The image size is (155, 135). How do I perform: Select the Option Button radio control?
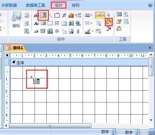(x=57, y=31)
